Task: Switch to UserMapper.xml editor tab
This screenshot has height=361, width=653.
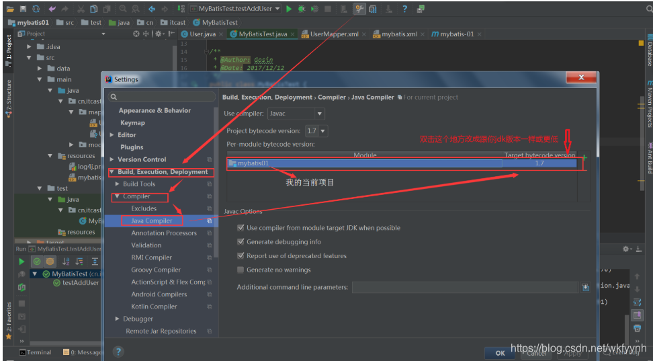Action: click(334, 34)
